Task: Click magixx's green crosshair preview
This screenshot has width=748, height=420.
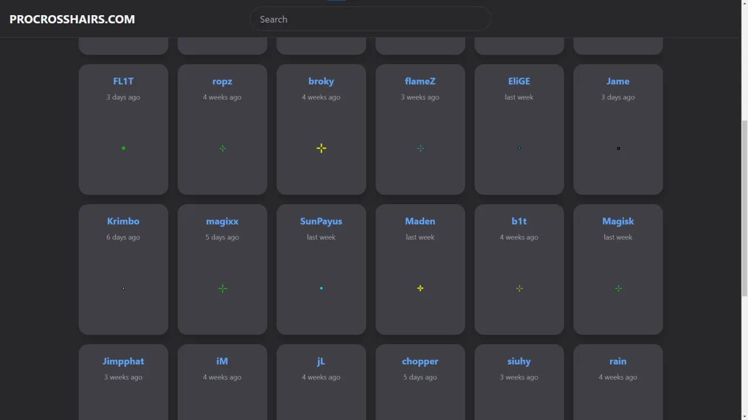Action: click(223, 288)
